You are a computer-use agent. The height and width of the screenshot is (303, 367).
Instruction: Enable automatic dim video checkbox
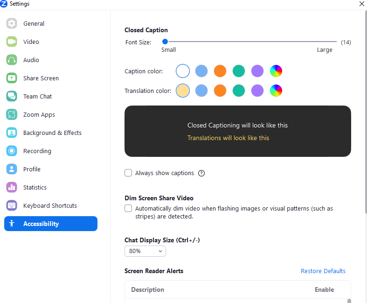click(x=128, y=208)
